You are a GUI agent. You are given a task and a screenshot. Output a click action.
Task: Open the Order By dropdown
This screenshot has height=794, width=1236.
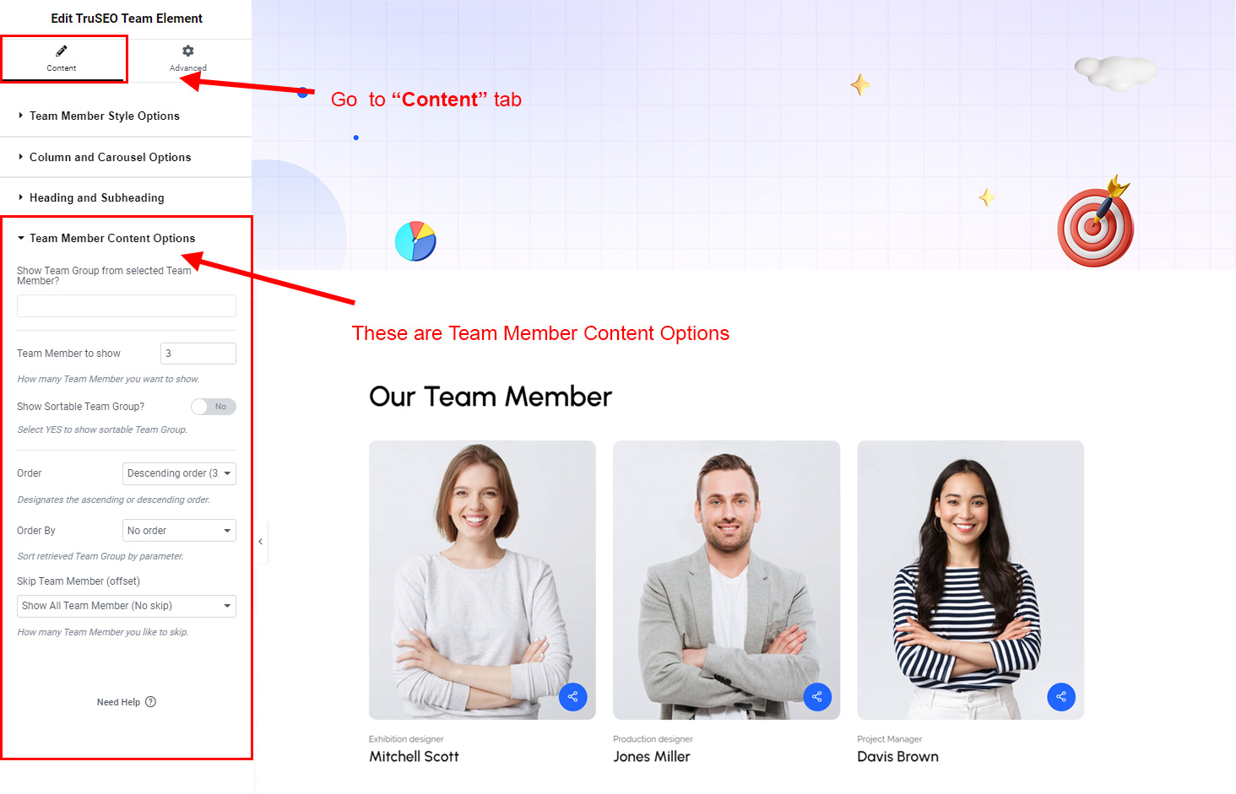click(x=179, y=531)
